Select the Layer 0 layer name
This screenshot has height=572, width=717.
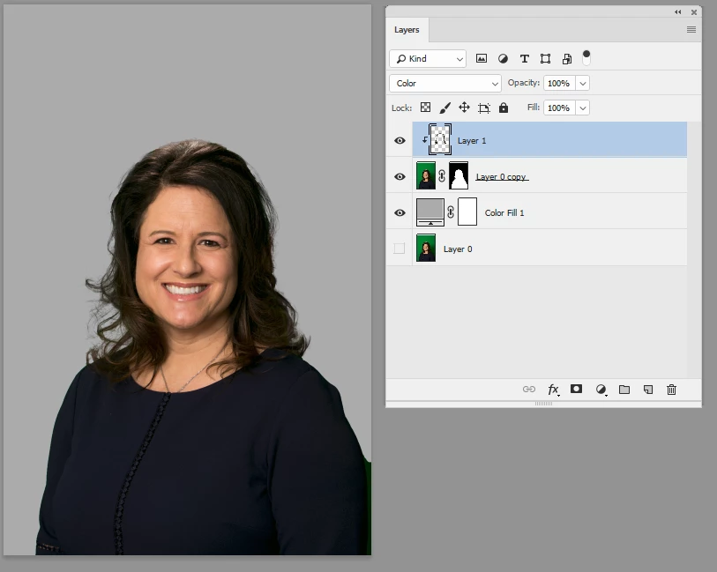point(458,249)
